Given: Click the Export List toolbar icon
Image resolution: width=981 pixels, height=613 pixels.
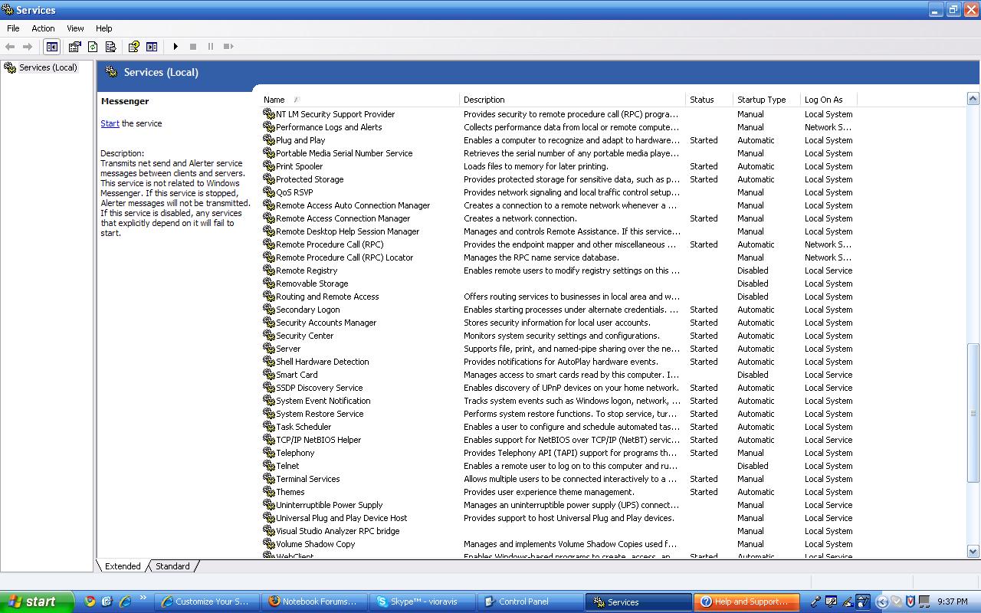Looking at the screenshot, I should point(110,47).
